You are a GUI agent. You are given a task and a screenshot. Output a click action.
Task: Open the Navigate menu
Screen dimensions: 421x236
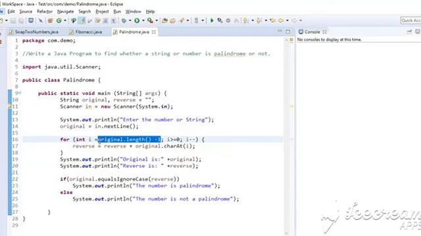click(x=65, y=12)
